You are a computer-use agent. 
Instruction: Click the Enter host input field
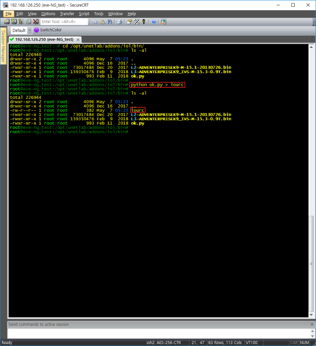click(x=64, y=22)
